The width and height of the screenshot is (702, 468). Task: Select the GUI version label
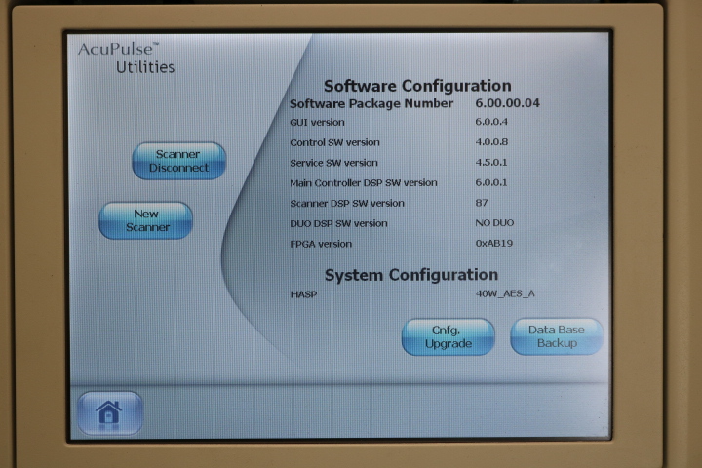tap(317, 122)
